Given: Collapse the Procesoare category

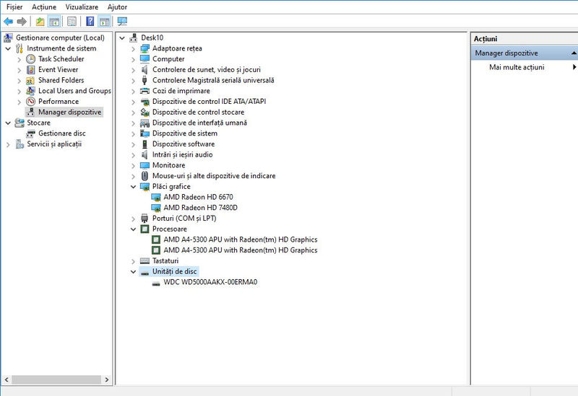Looking at the screenshot, I should [134, 229].
